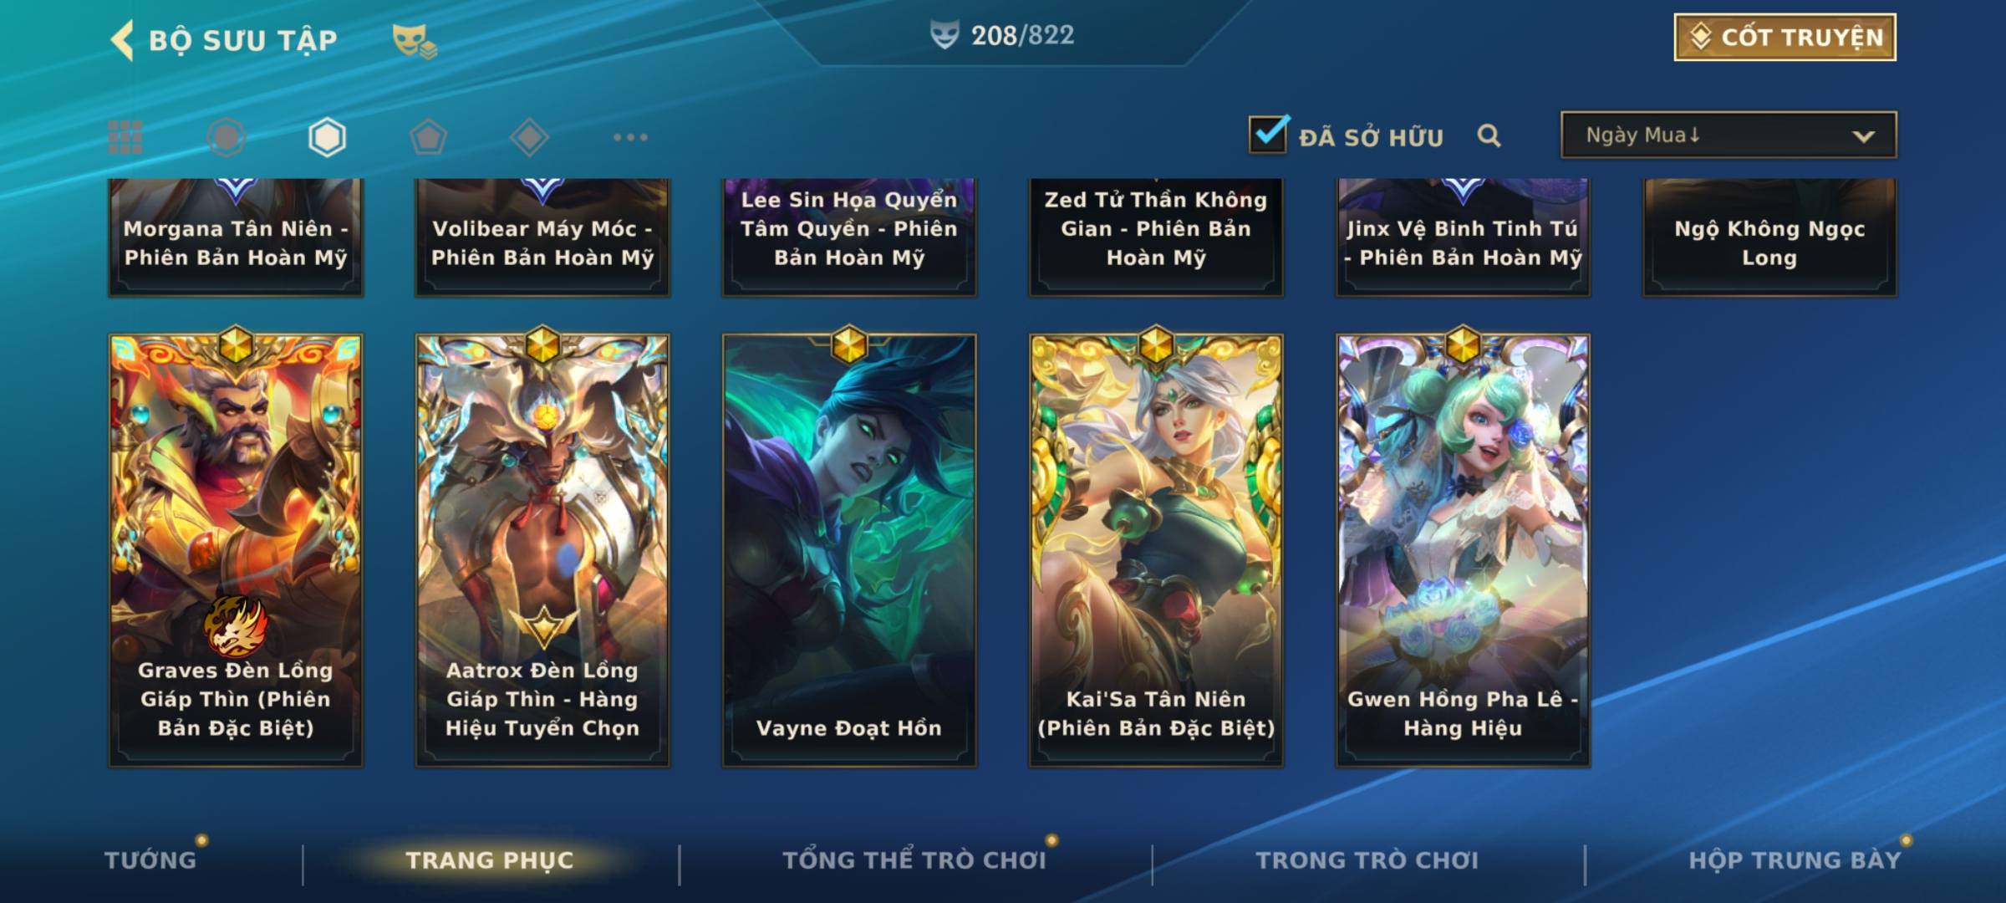2006x903 pixels.
Task: Toggle the Đã Sở Hữu checkbox
Action: [1268, 134]
